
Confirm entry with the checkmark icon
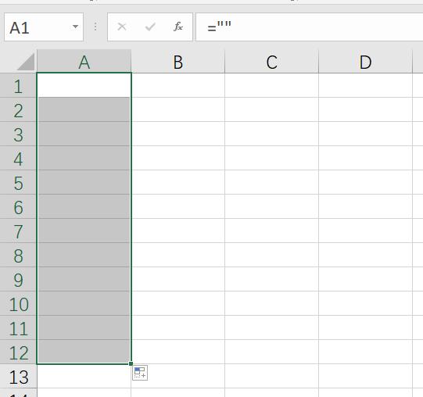pos(150,27)
